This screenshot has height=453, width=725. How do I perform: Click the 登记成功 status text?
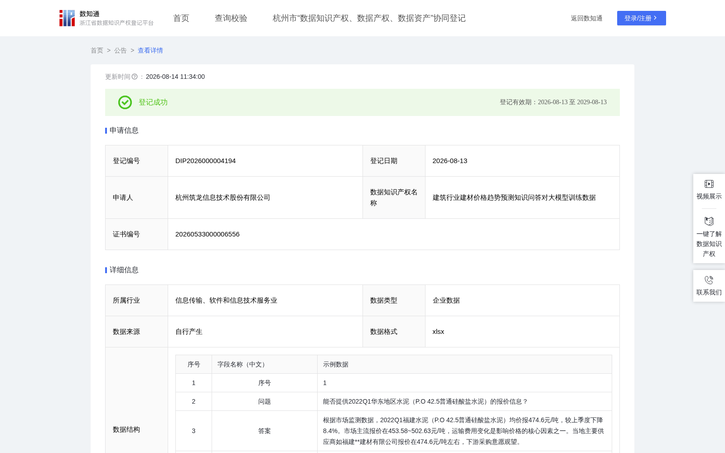coord(153,102)
